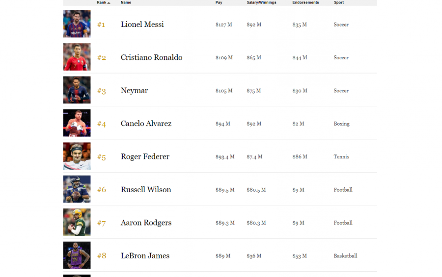
Task: Sort athletes by Pay column header
Action: (219, 3)
